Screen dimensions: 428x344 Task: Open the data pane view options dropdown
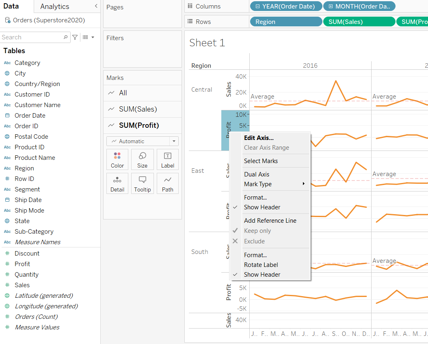tap(88, 37)
